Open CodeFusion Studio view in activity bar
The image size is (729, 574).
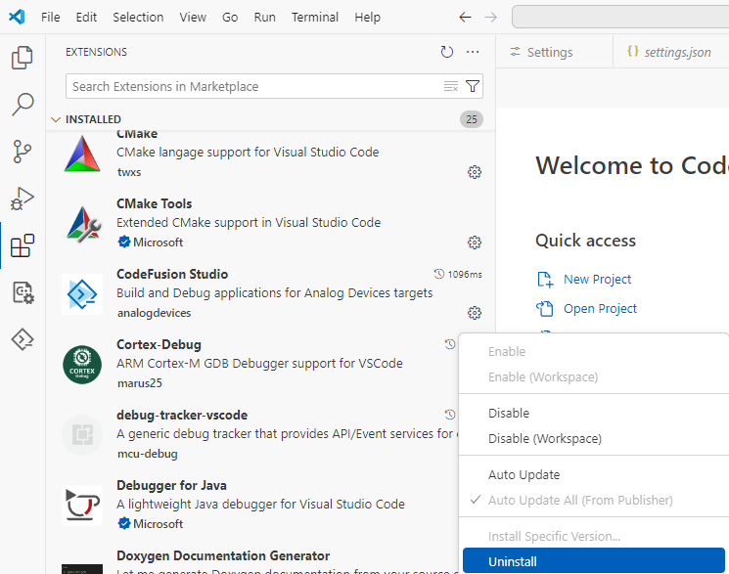pos(23,339)
